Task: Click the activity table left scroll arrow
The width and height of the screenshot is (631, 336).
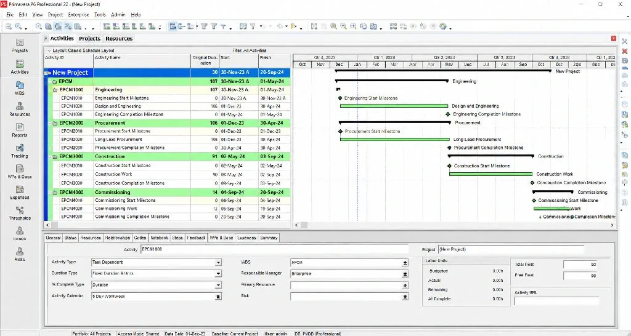Action: [47, 225]
